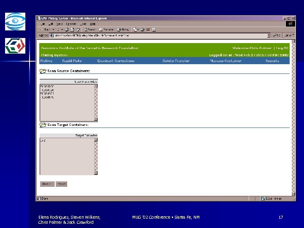304x228 pixels.
Task: Open the Reports tab
Action: (x=272, y=61)
